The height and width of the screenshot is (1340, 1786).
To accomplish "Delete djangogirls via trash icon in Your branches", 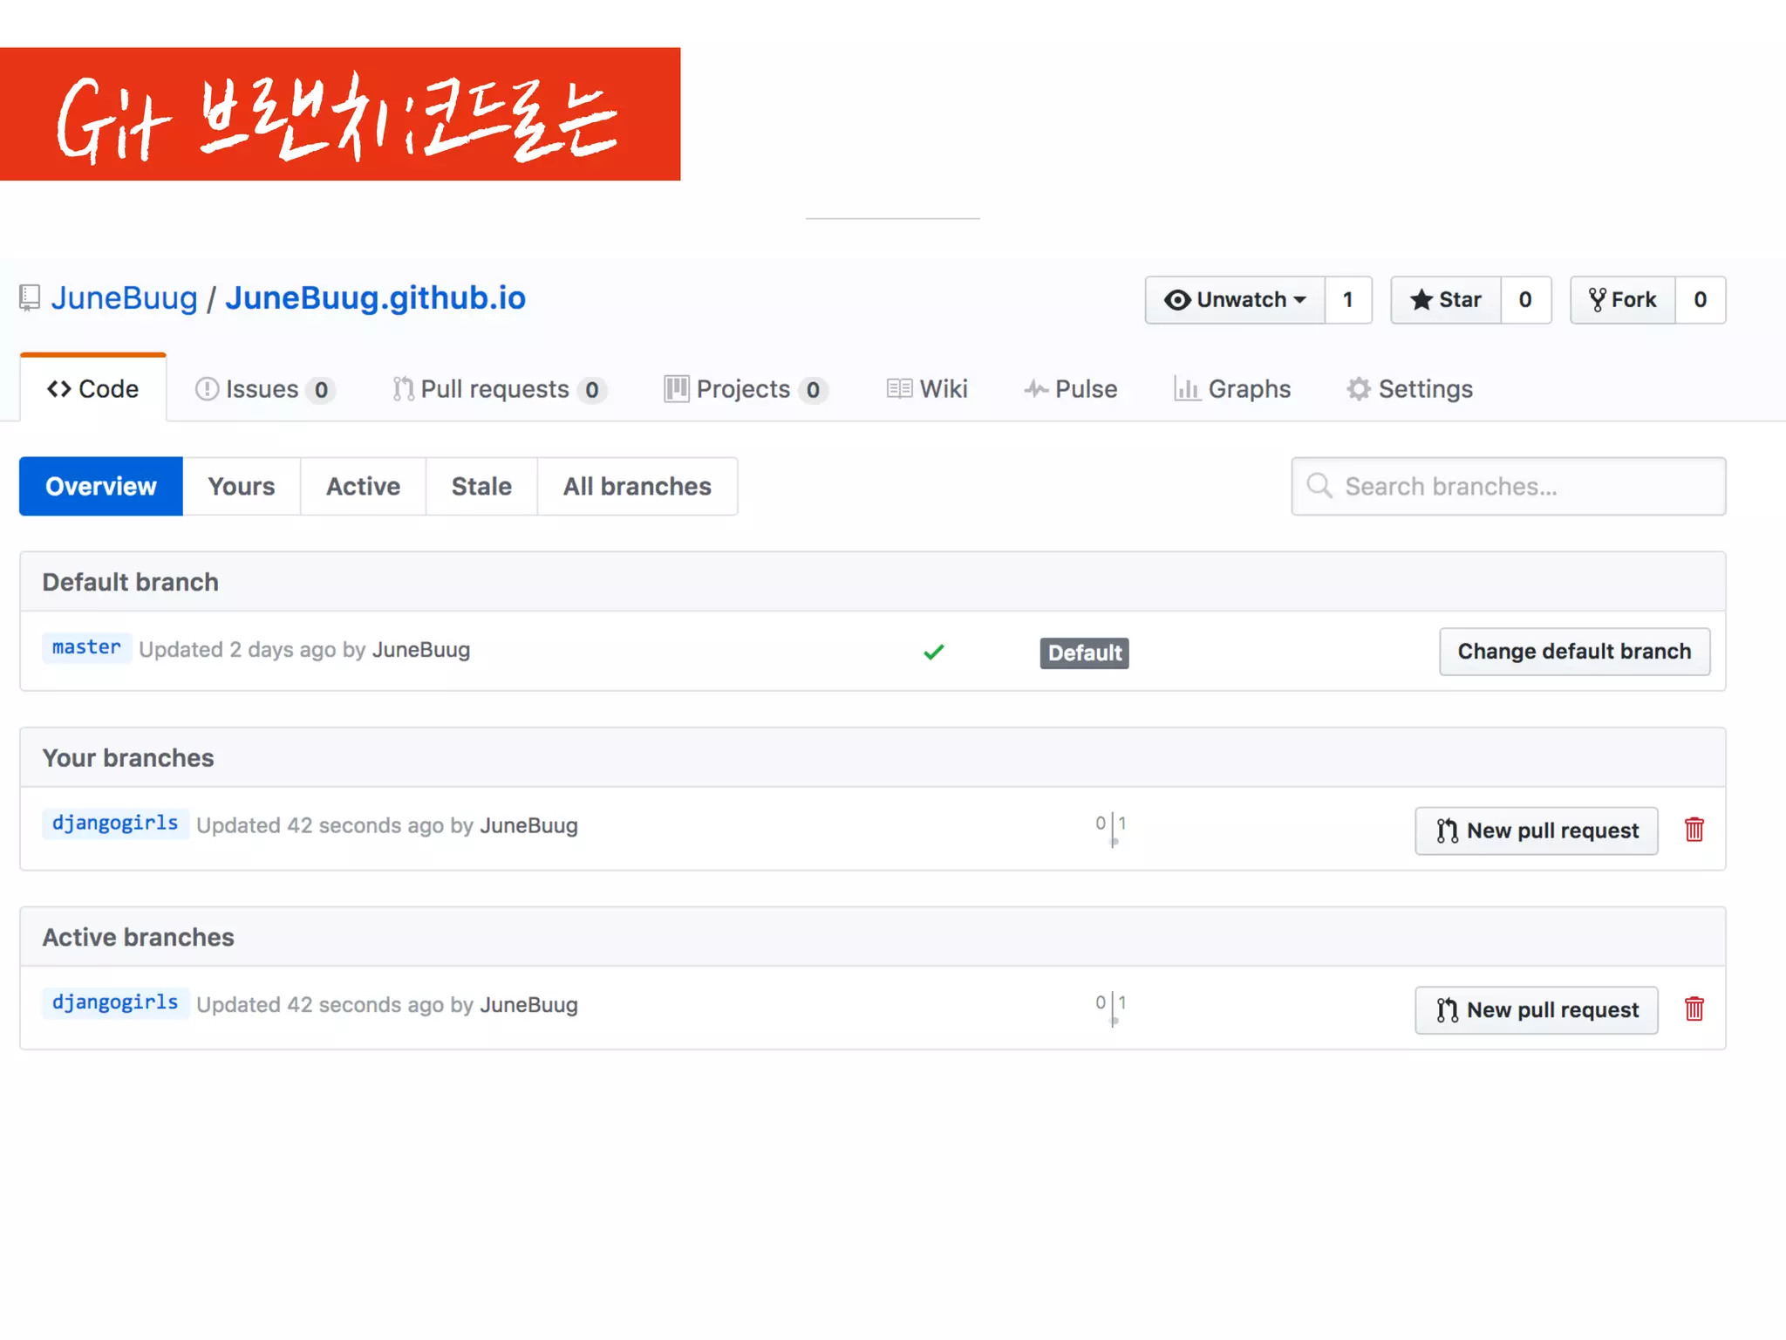I will (x=1694, y=830).
